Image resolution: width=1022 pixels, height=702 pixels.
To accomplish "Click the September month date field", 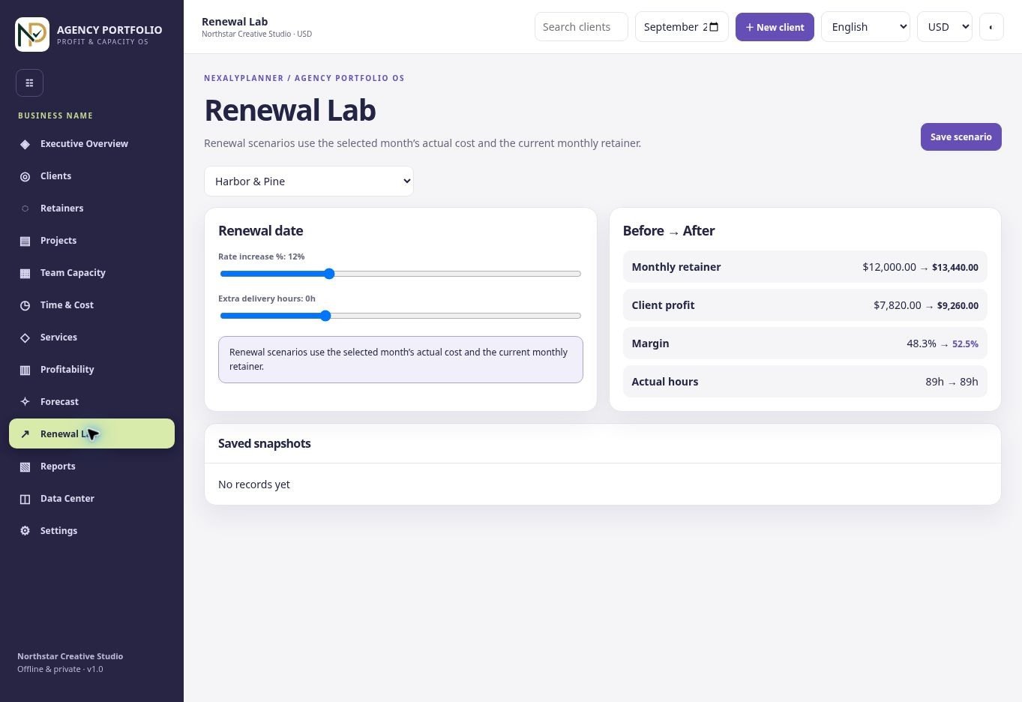I will click(682, 27).
